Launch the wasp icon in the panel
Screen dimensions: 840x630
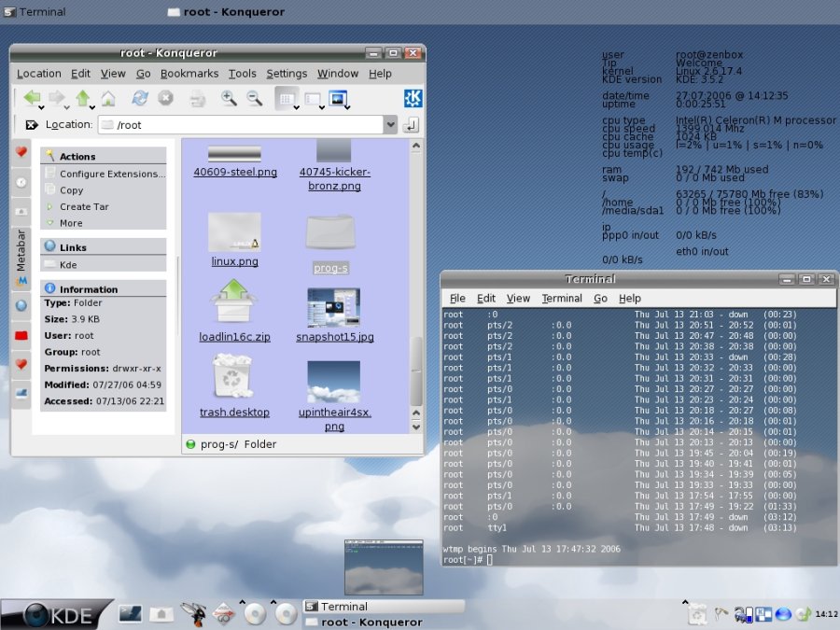[193, 614]
